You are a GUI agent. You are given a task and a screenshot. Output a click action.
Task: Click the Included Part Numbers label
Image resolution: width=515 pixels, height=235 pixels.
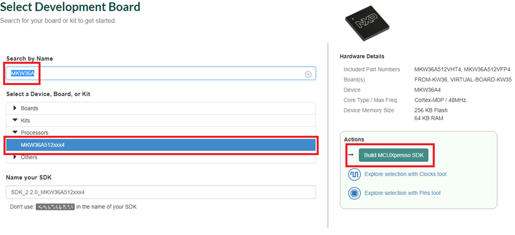pyautogui.click(x=372, y=69)
